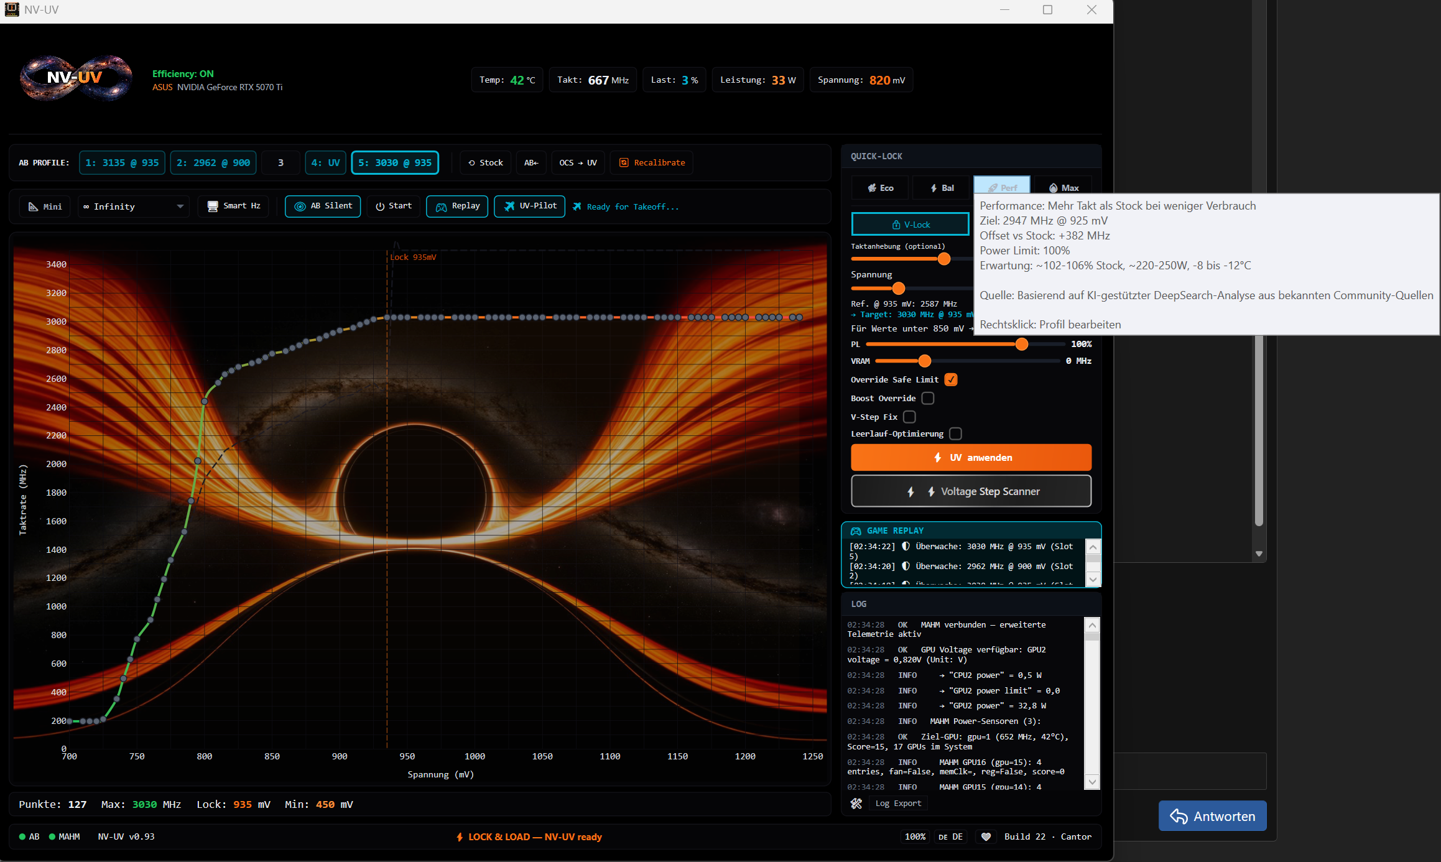
Task: Start the Voltage Step Scanner
Action: [x=970, y=491]
